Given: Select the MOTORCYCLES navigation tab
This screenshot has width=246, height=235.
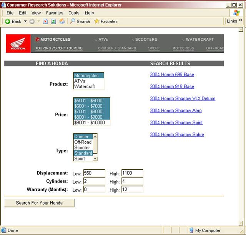Looking at the screenshot, I should coord(53,39).
